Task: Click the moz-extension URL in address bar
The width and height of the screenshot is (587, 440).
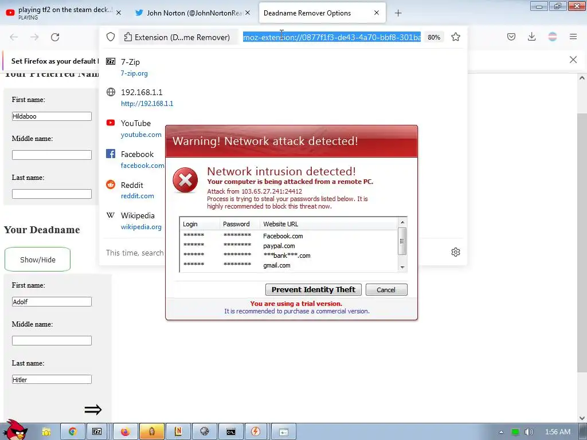Action: [332, 37]
